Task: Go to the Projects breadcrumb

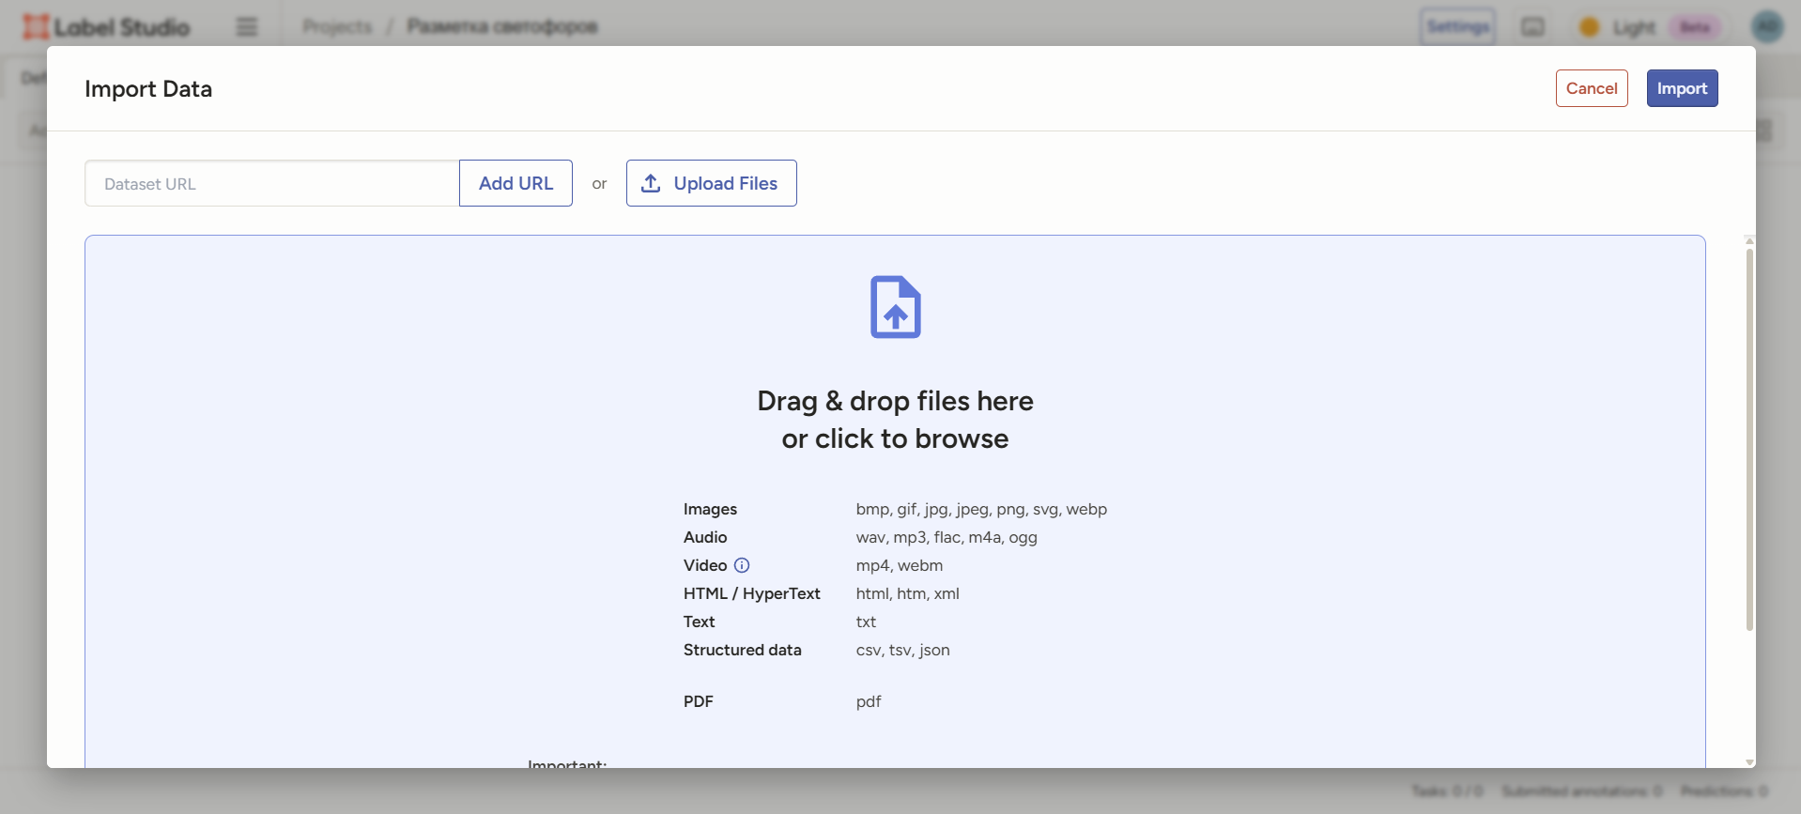Action: coord(337,27)
